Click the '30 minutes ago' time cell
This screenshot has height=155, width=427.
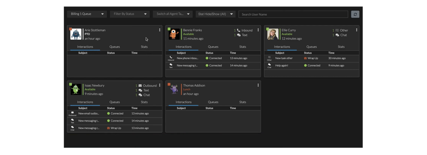pyautogui.click(x=337, y=58)
